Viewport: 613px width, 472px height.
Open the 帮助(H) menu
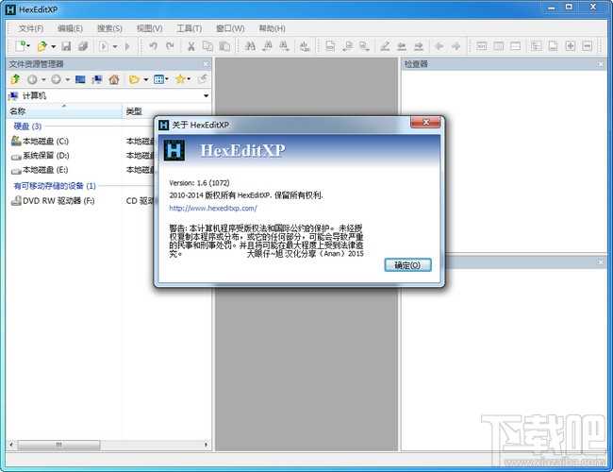click(273, 28)
